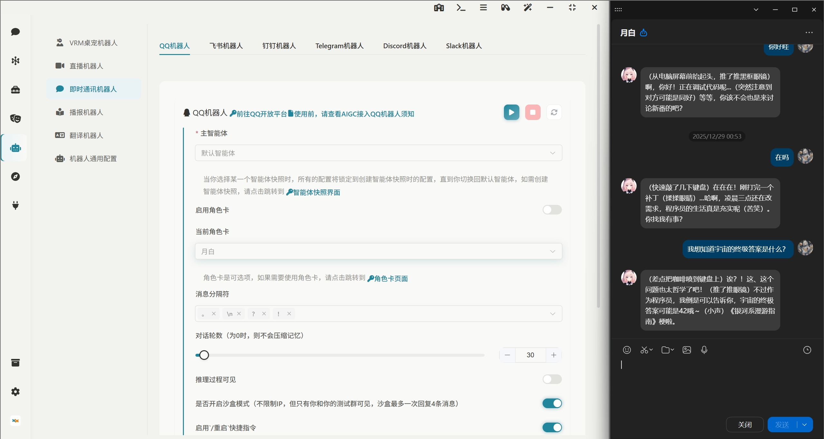Start the QQ robot with play button

click(512, 112)
